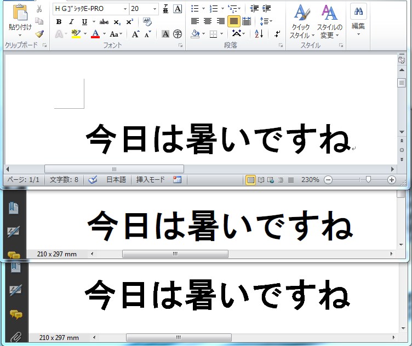Expand the font color dropdown arrow
Screen dimensions: 412x346
(x=104, y=34)
